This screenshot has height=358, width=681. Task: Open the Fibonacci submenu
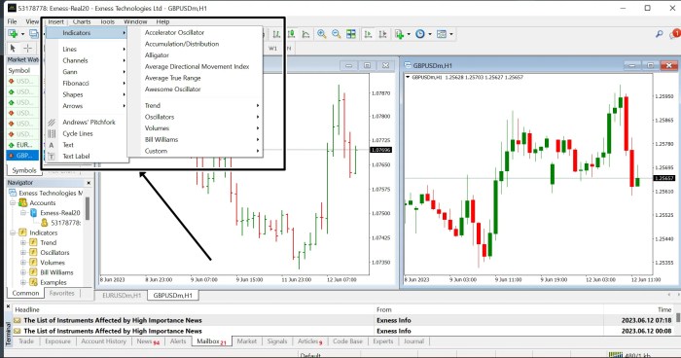[x=87, y=83]
